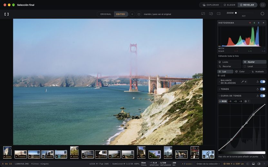Image resolution: width=268 pixels, height=167 pixels.
Task: Reset the Tonos section
Action: click(x=257, y=89)
